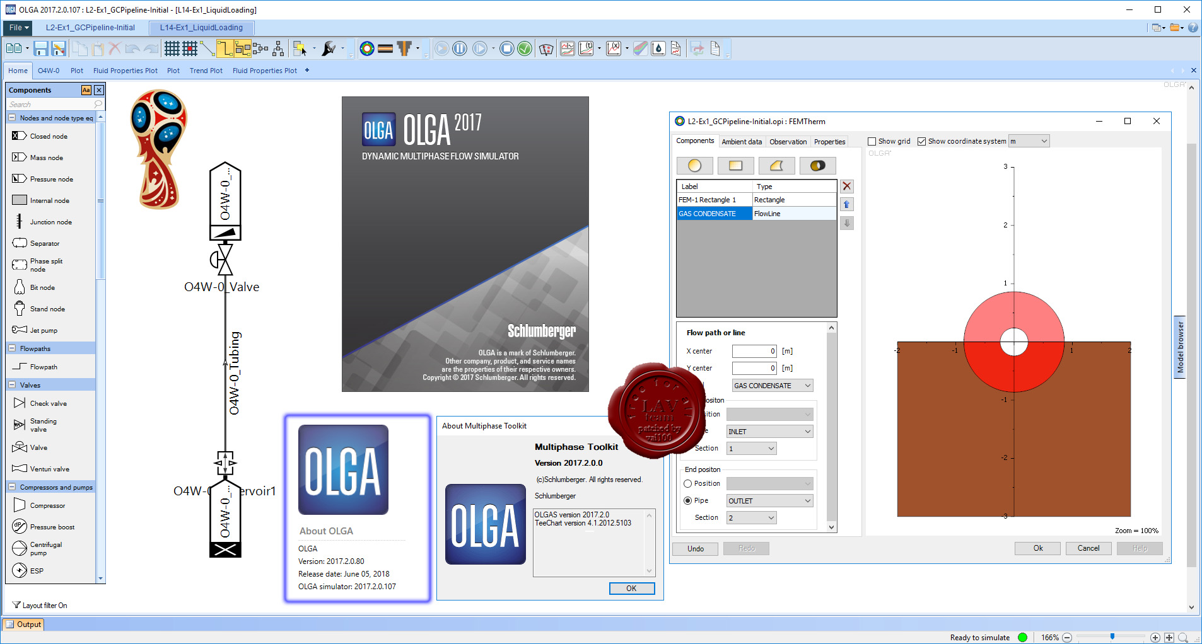Image resolution: width=1202 pixels, height=644 pixels.
Task: Click the Undo button in FEMTherm
Action: [x=696, y=549]
